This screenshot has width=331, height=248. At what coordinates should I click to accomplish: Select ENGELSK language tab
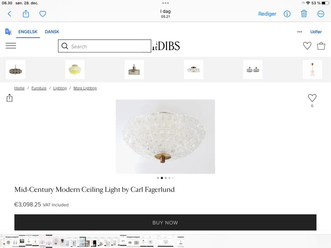point(28,32)
